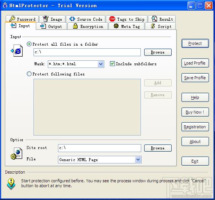Screen dimensions: 215x200
Task: Select Protect all files in a folder
Action: (x=29, y=44)
